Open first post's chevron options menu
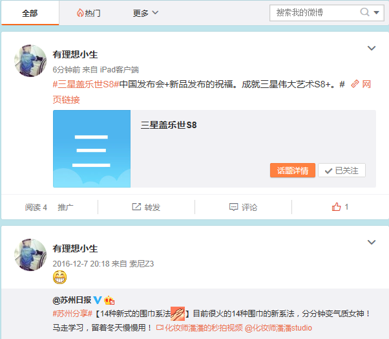Screen dimensions: 389x339 372,49
